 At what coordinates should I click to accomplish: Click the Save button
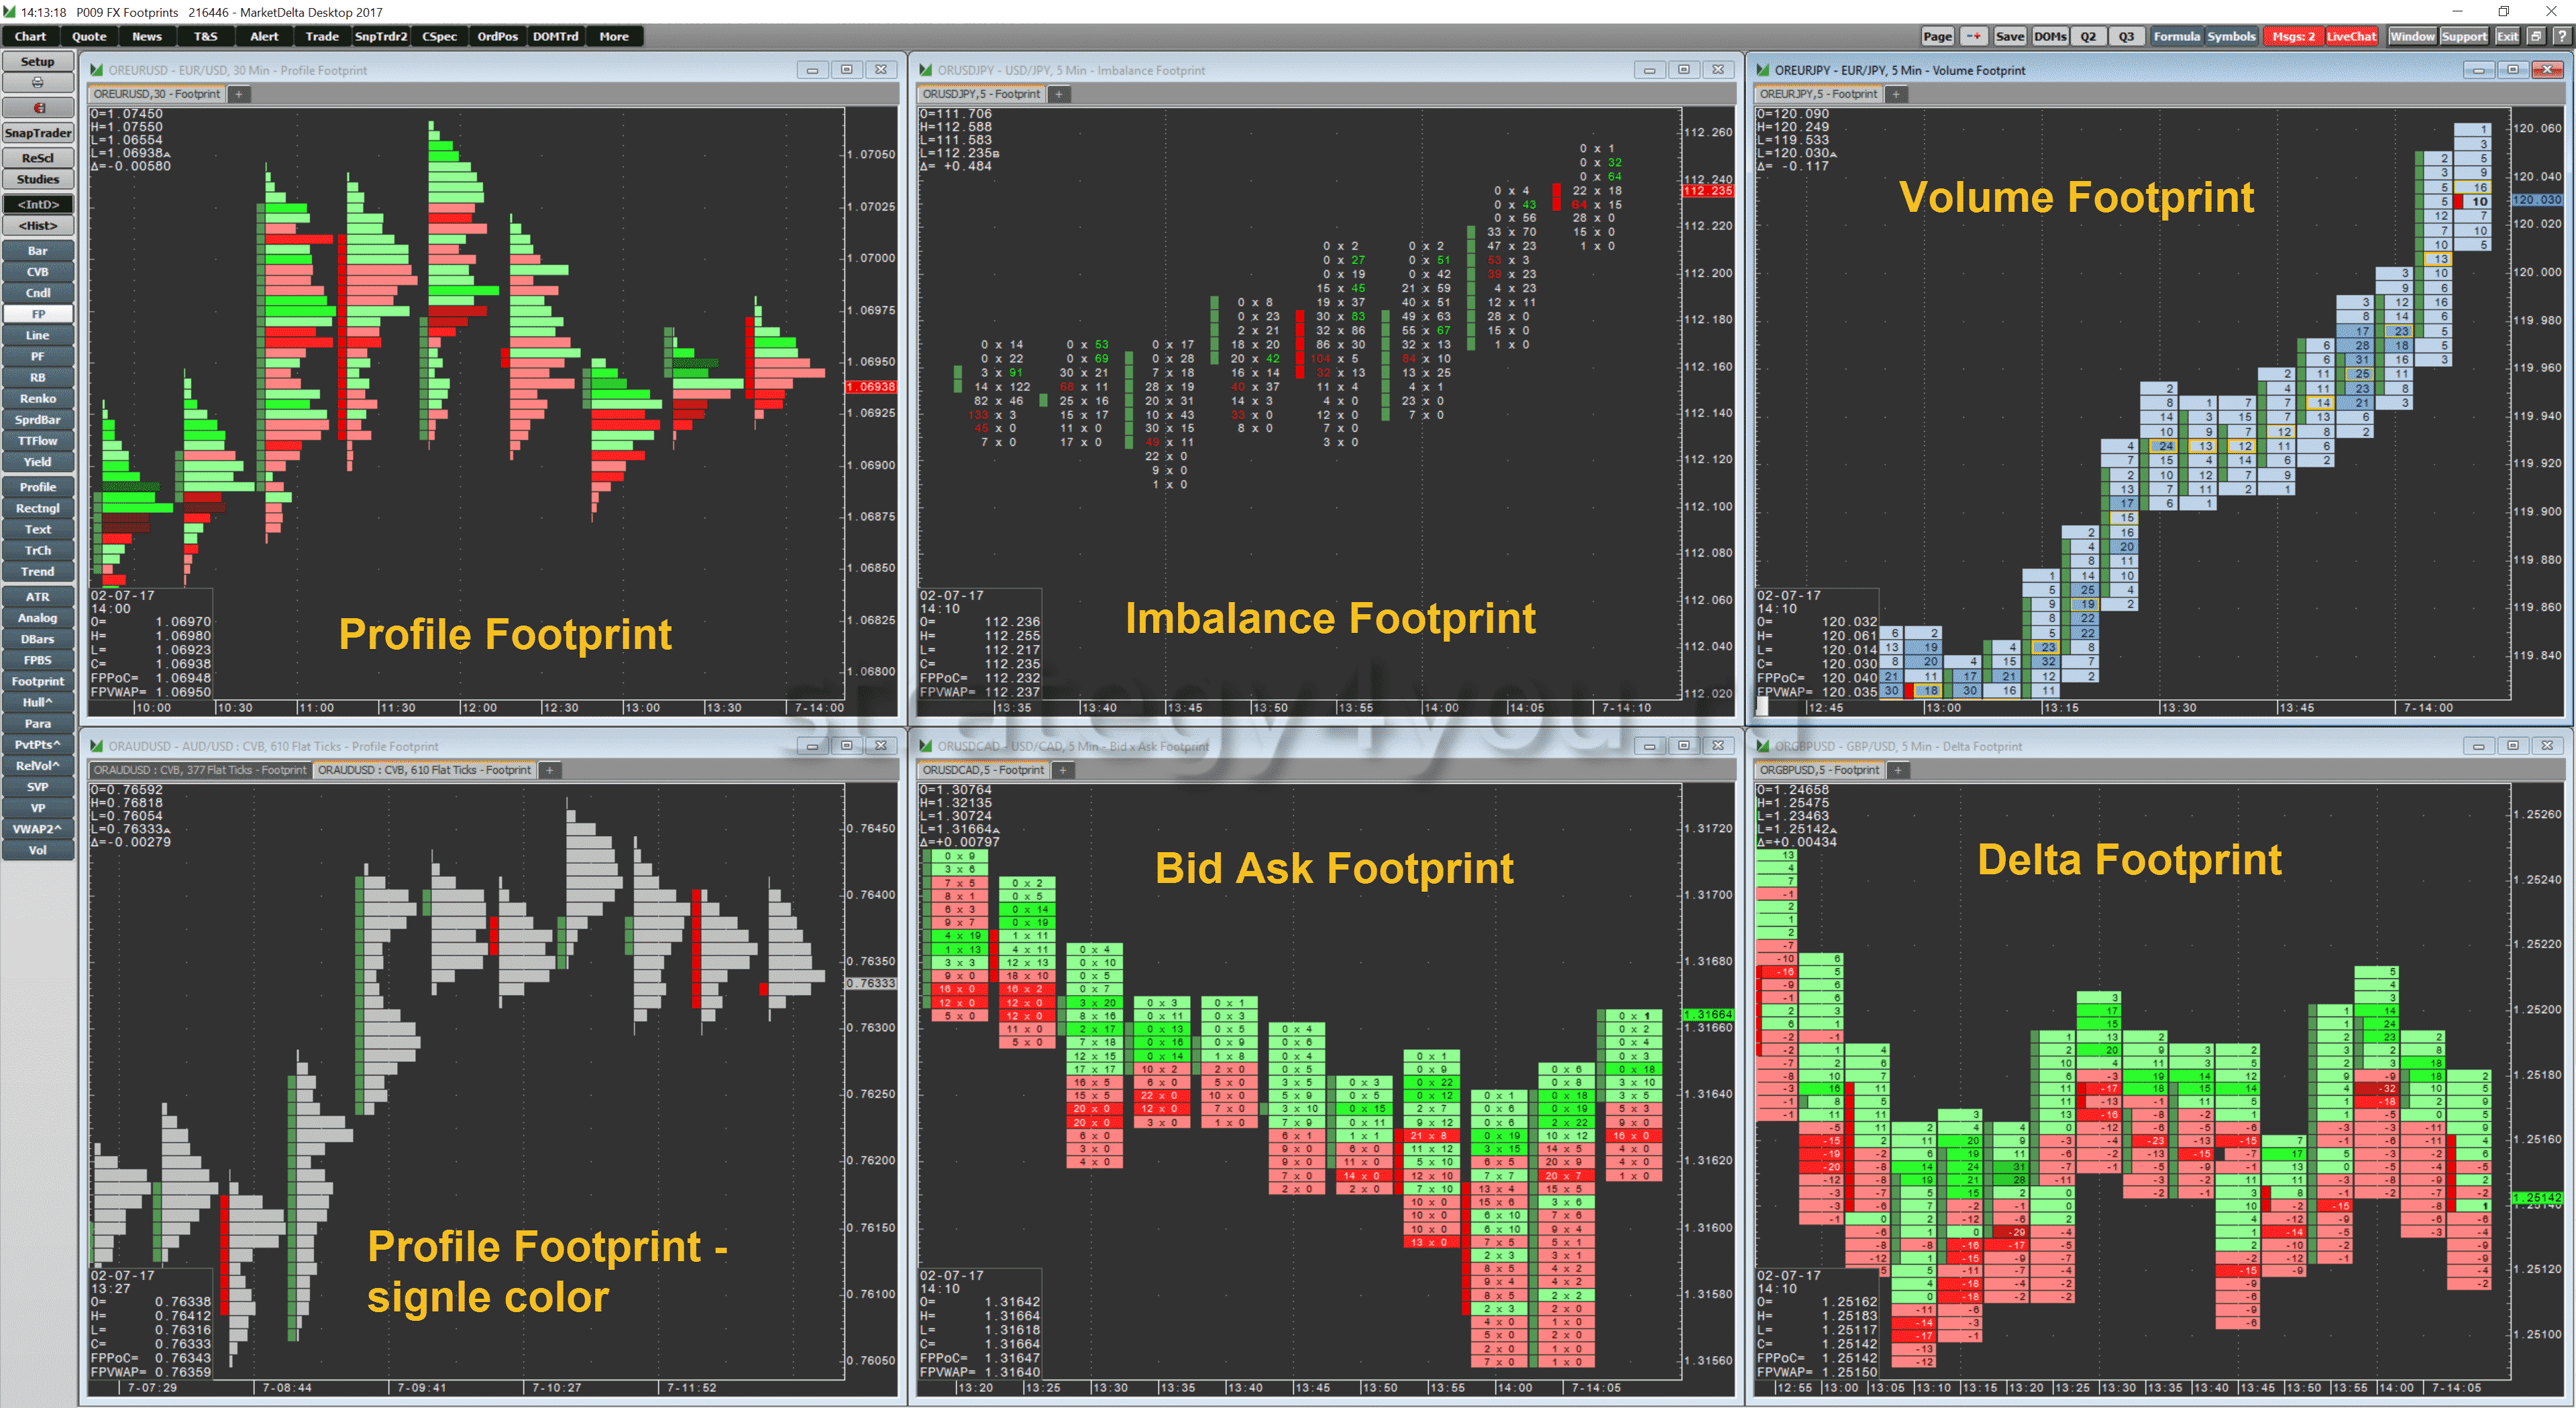pyautogui.click(x=2010, y=36)
